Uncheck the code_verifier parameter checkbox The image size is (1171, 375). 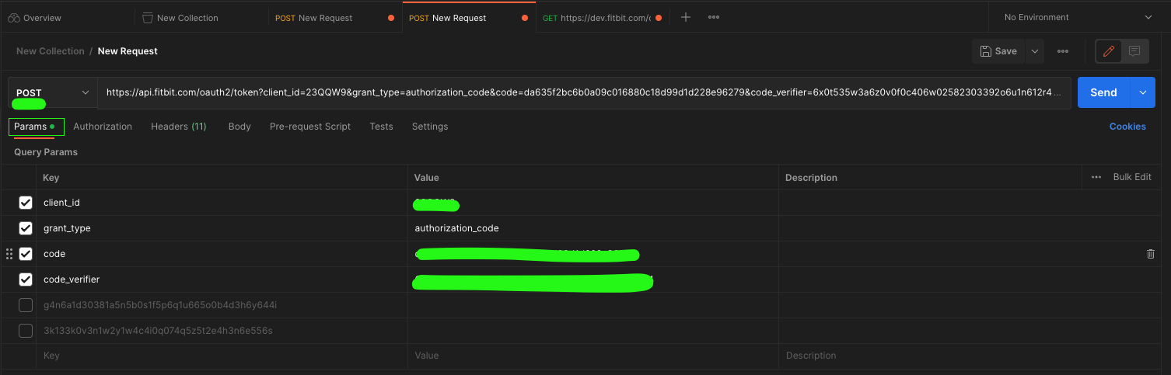26,280
